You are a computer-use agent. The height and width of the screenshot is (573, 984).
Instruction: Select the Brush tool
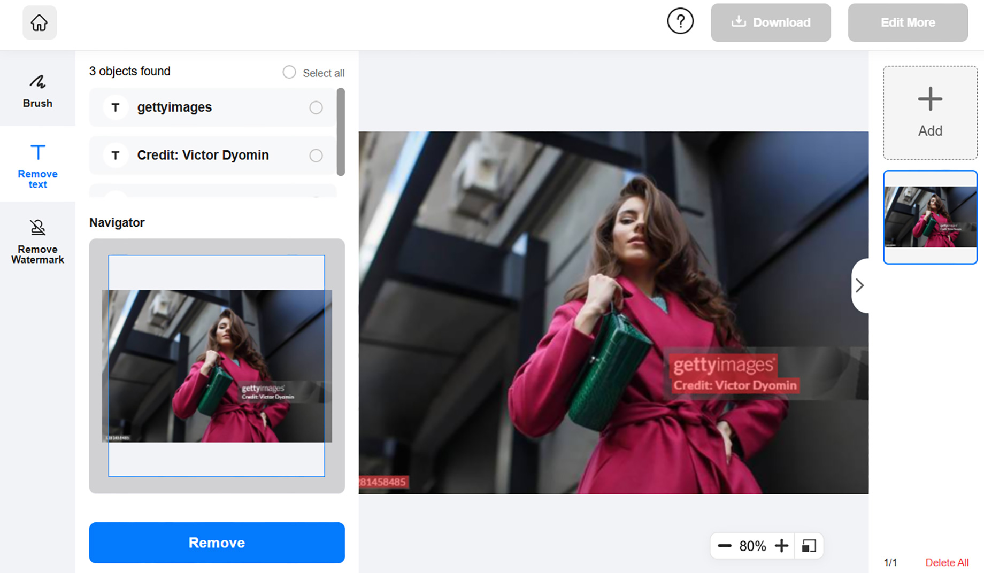[x=37, y=90]
